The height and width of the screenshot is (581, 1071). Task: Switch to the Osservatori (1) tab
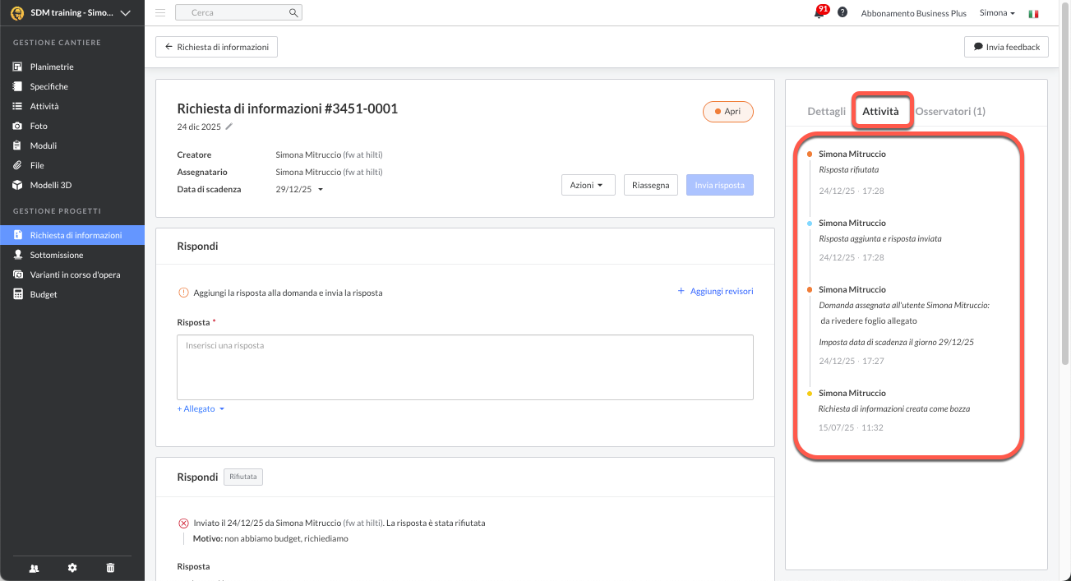[x=950, y=111]
